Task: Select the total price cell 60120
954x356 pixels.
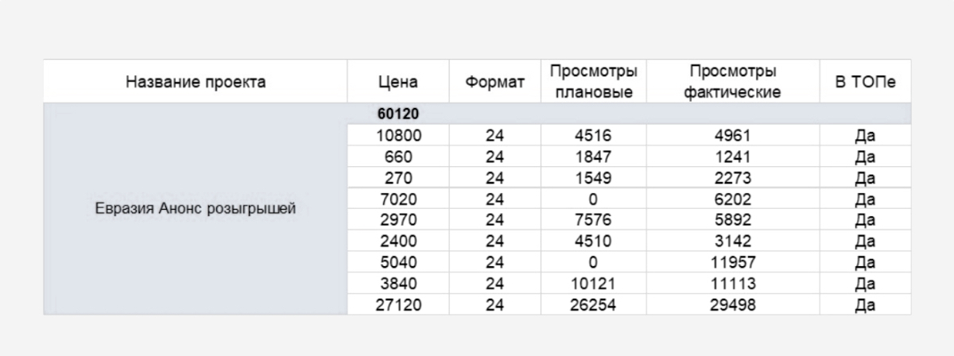Action: click(x=398, y=114)
